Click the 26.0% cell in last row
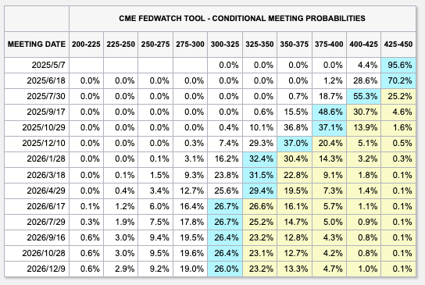Screen dimensions: 425x285 pos(225,269)
